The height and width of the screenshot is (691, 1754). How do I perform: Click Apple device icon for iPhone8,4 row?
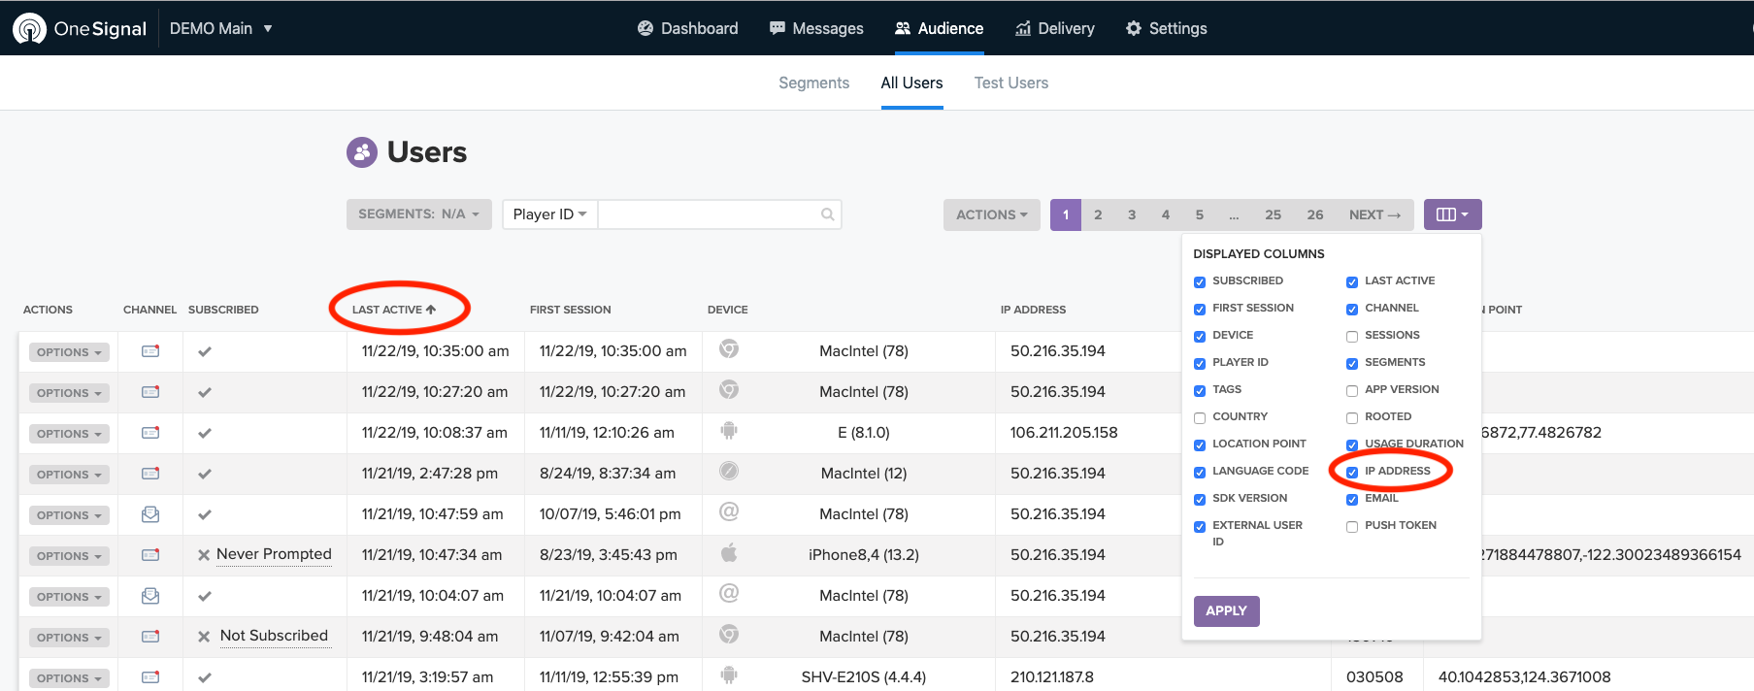(x=729, y=553)
